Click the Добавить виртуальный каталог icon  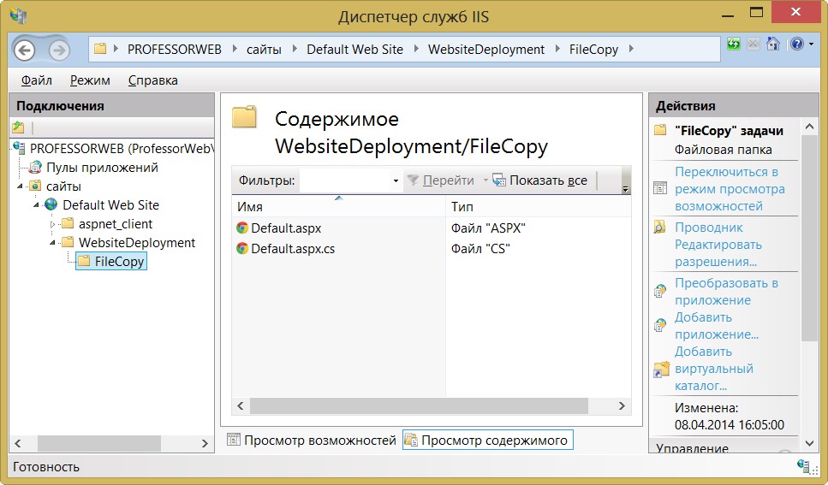click(661, 370)
